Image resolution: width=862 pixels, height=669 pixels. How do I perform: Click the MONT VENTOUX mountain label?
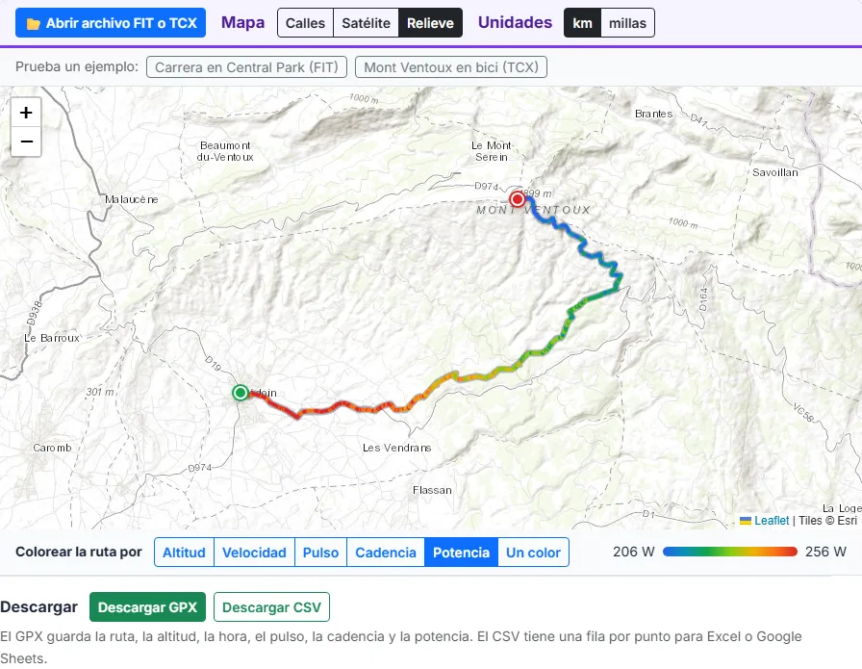pyautogui.click(x=533, y=210)
